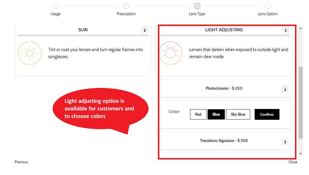Confirm the selected lens colour
Image resolution: width=309 pixels, height=175 pixels.
click(x=267, y=114)
